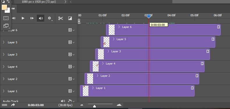Select the Layer 2 clip thumbnail

[90, 79]
